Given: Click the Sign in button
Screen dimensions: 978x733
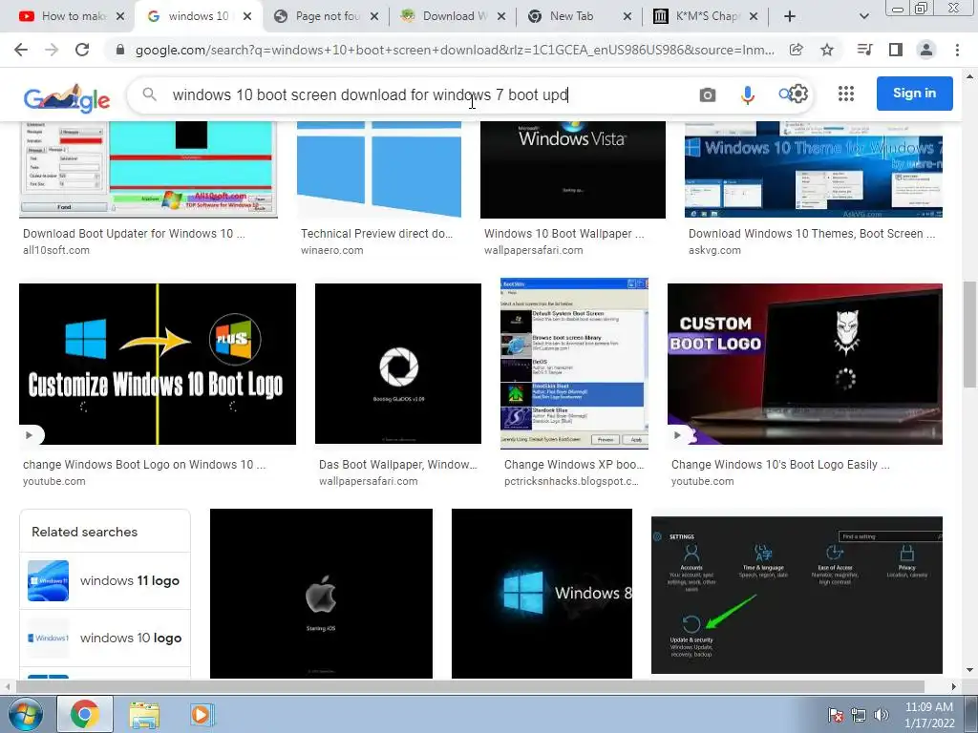Looking at the screenshot, I should click(914, 94).
